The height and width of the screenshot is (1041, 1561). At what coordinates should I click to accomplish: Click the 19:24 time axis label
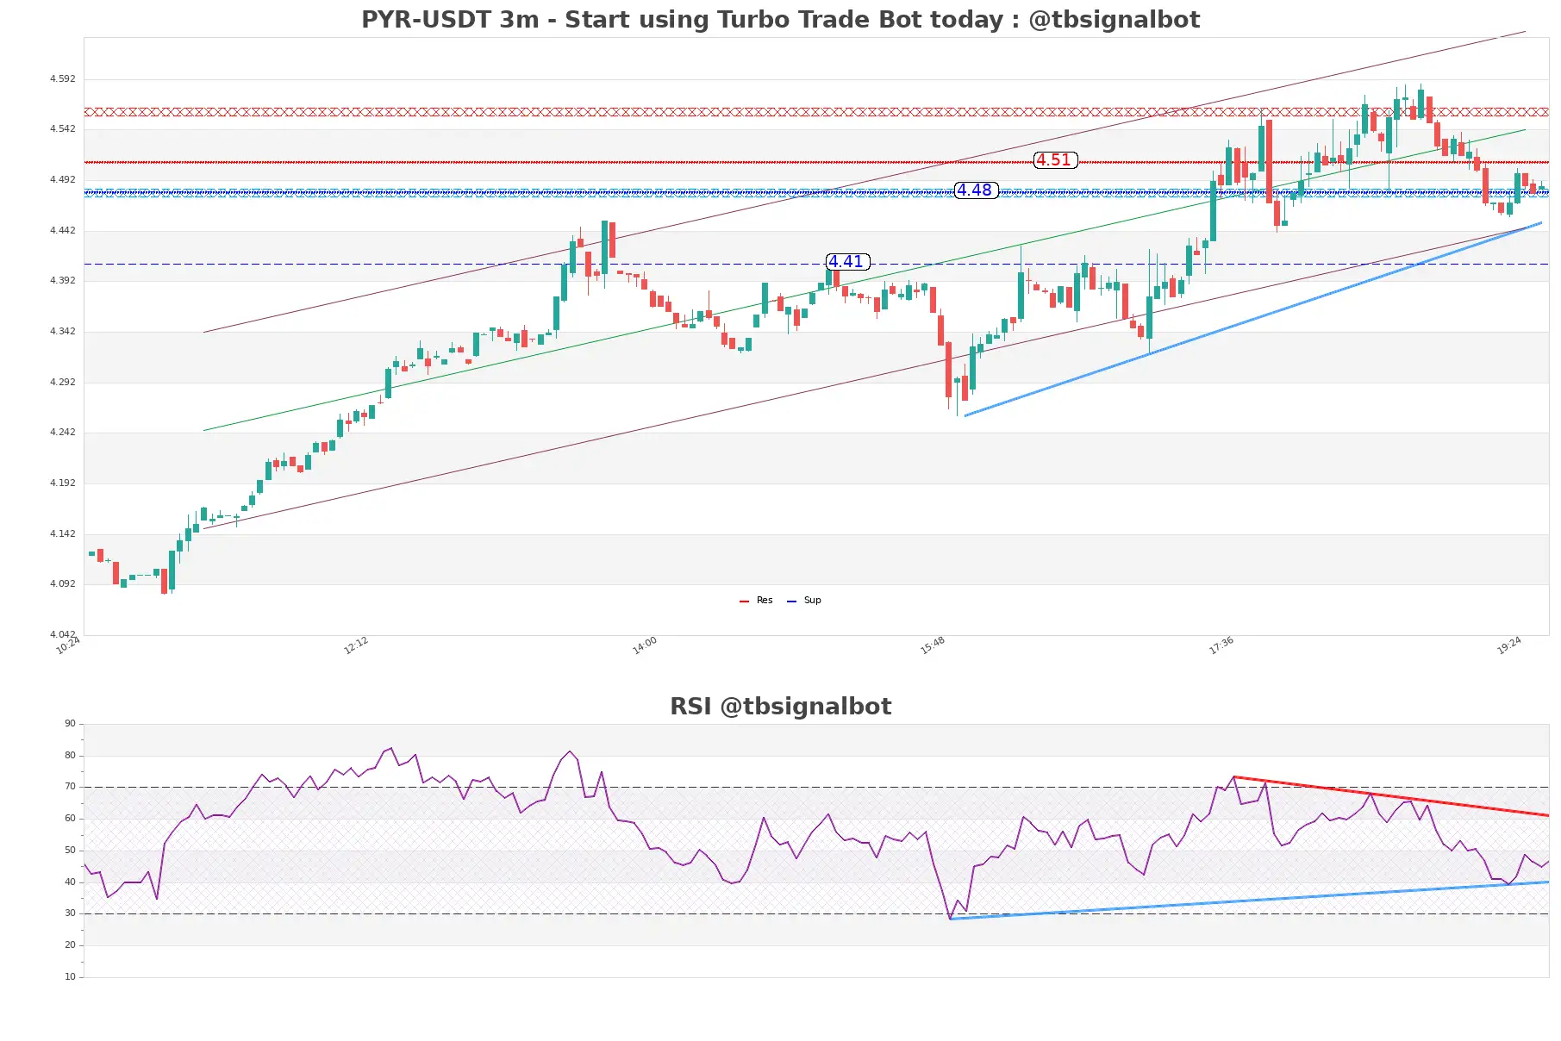click(1509, 645)
